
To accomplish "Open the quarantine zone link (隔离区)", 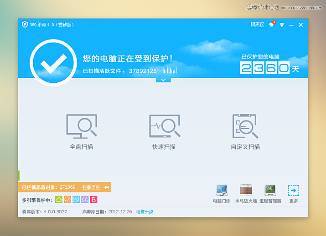I will (x=257, y=25).
